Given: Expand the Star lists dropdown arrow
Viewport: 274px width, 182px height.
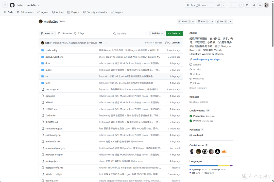Looking at the screenshot, I should (231, 22).
